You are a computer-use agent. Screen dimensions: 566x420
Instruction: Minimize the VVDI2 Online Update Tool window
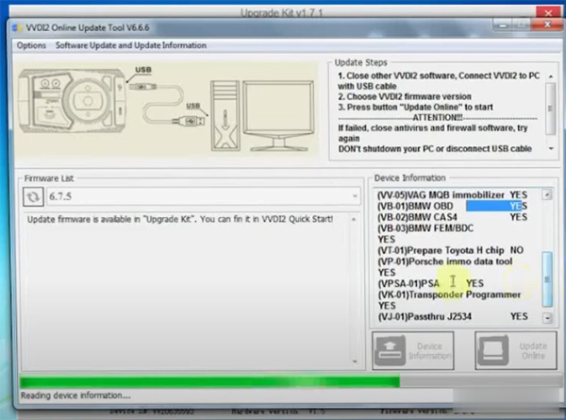point(503,25)
